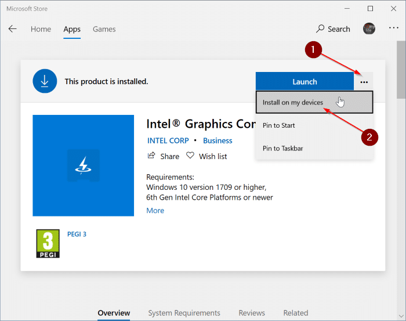Screen dimensions: 406x321
Task: Open the Games tab
Action: click(x=104, y=29)
